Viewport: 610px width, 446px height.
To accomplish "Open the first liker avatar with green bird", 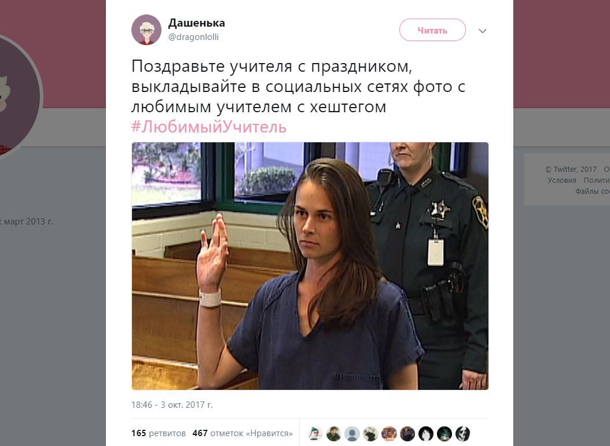I will pyautogui.click(x=315, y=433).
